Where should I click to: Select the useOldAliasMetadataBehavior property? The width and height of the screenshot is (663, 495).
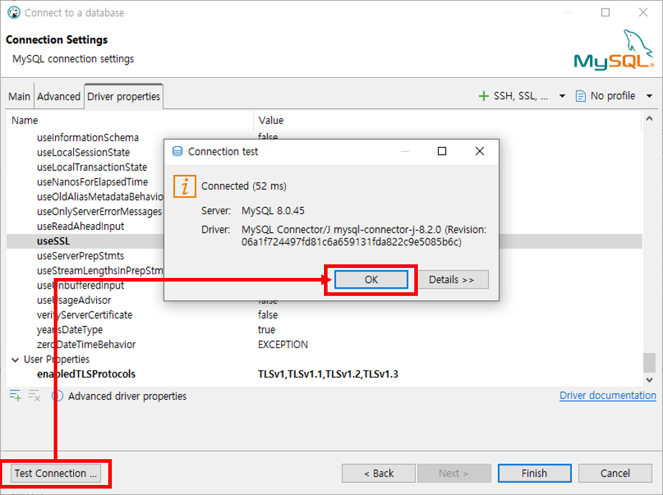pos(100,197)
